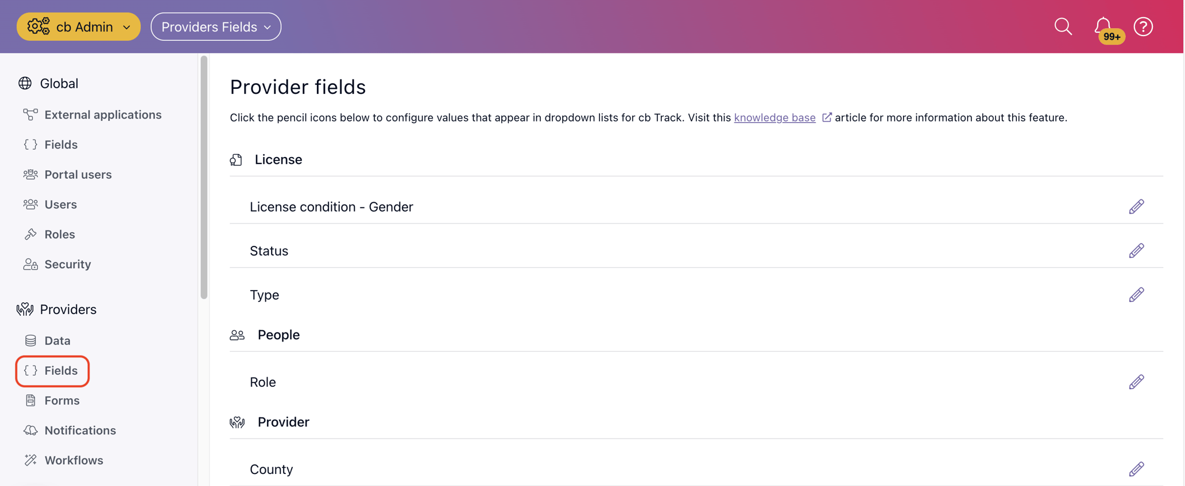1185x486 pixels.
Task: Open the help question mark icon
Action: (x=1143, y=26)
